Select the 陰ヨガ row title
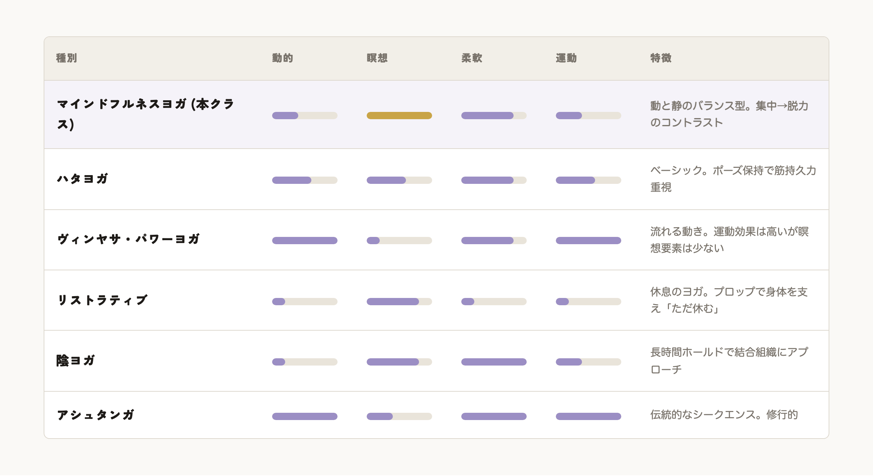This screenshot has height=476, width=873. [76, 361]
